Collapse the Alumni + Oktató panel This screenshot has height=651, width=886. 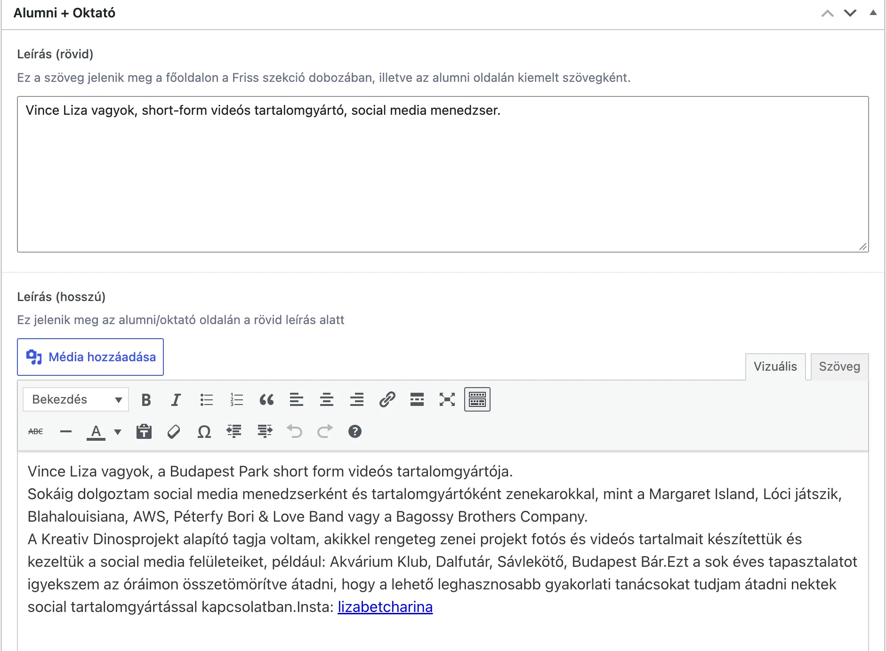(x=873, y=13)
